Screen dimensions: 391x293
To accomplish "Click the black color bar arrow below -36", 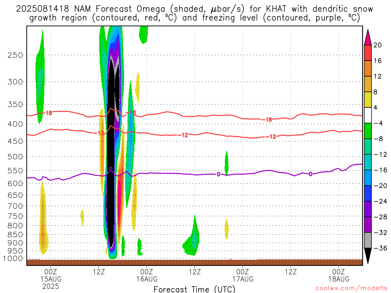I will tap(368, 256).
